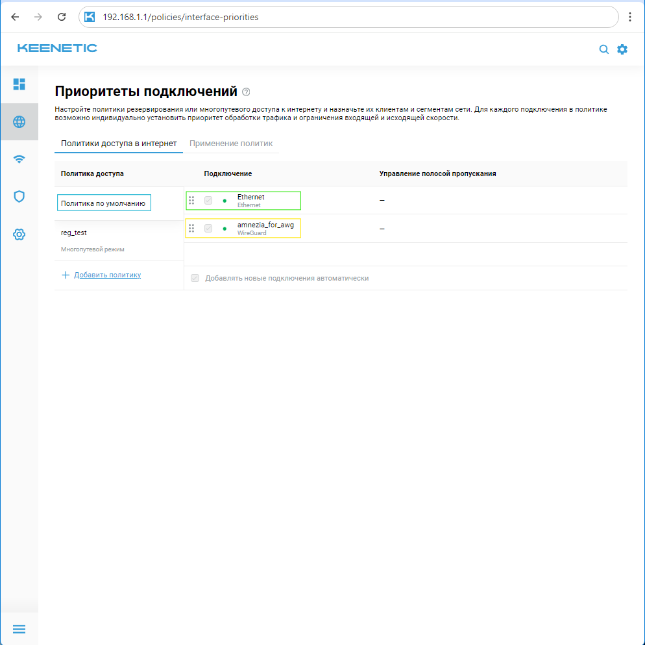Switch to the 'Применение политик' tab
Screen dimensions: 645x645
tap(231, 143)
